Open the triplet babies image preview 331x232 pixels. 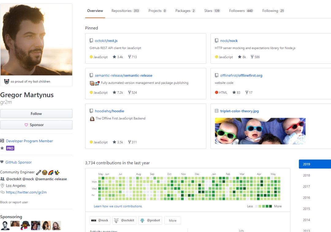[x=260, y=131]
